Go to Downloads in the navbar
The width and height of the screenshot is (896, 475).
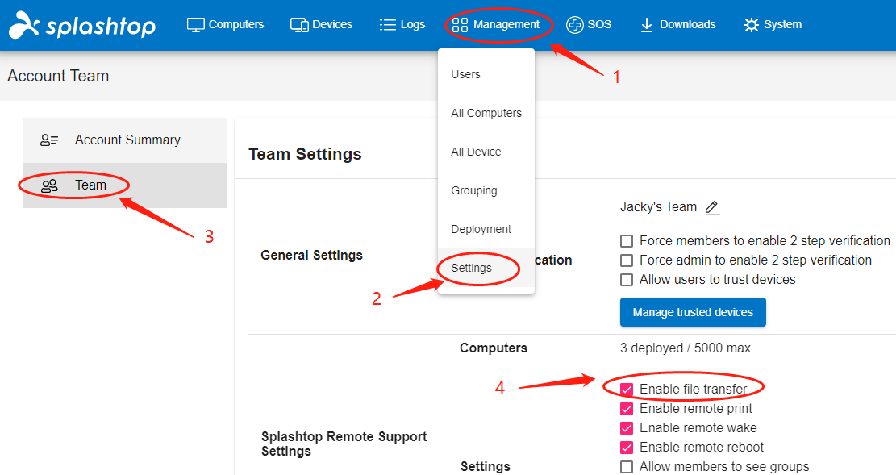pos(677,25)
